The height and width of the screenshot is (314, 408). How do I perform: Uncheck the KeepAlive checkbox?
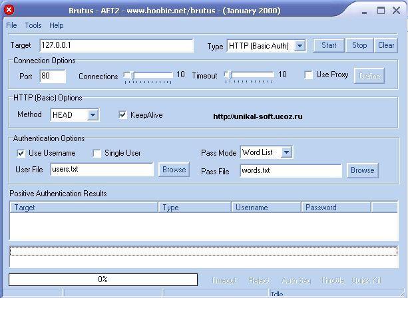click(x=122, y=115)
